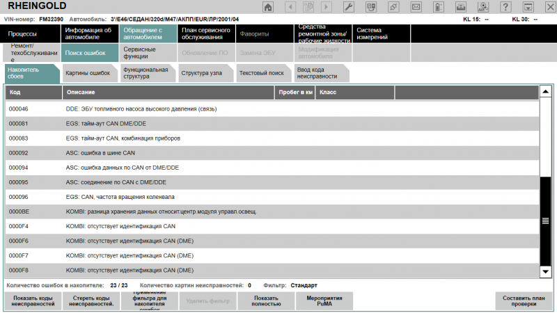Image resolution: width=557 pixels, height=313 pixels.
Task: Sort by Код column header
Action: coord(33,93)
